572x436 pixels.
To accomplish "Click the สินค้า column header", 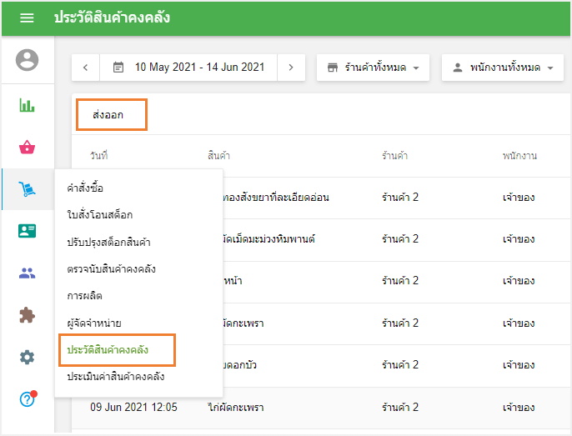I will click(x=218, y=155).
